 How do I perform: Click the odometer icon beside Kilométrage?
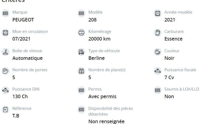pos(81,33)
